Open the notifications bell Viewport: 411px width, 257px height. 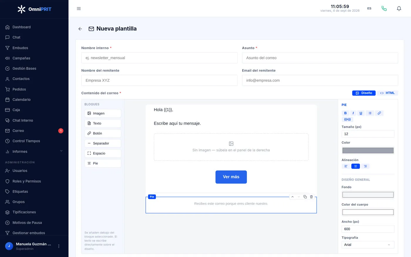coord(399,9)
